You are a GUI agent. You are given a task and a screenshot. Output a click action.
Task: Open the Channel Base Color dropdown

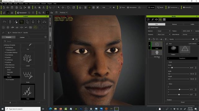164,35
